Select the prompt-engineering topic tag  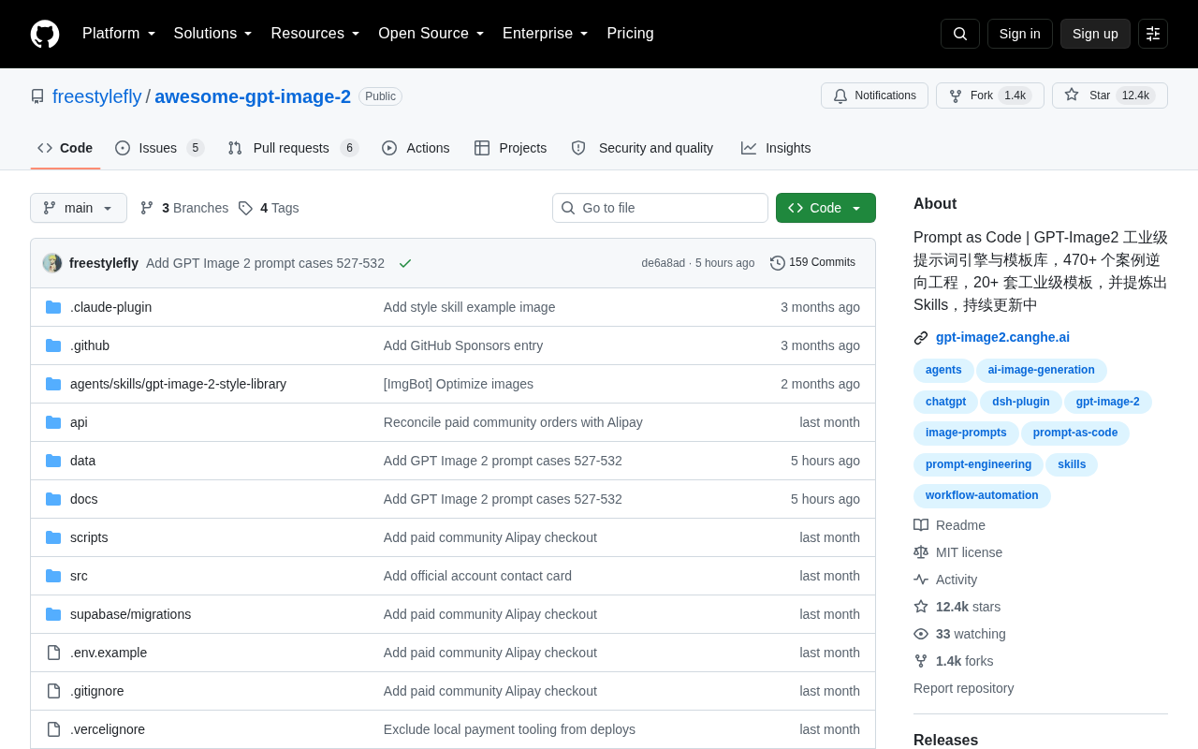click(x=978, y=465)
